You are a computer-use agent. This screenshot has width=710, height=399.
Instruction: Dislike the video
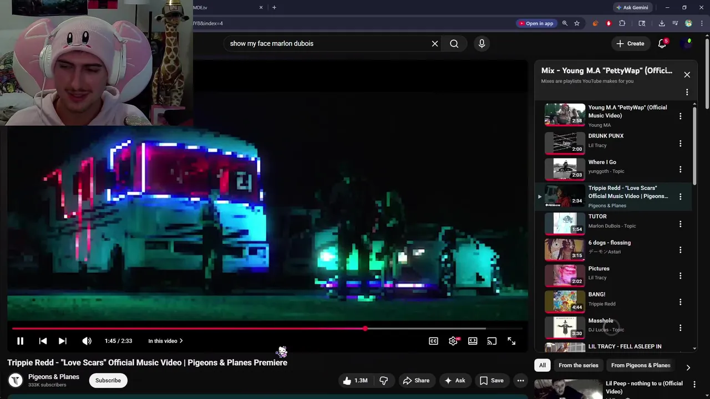point(383,380)
